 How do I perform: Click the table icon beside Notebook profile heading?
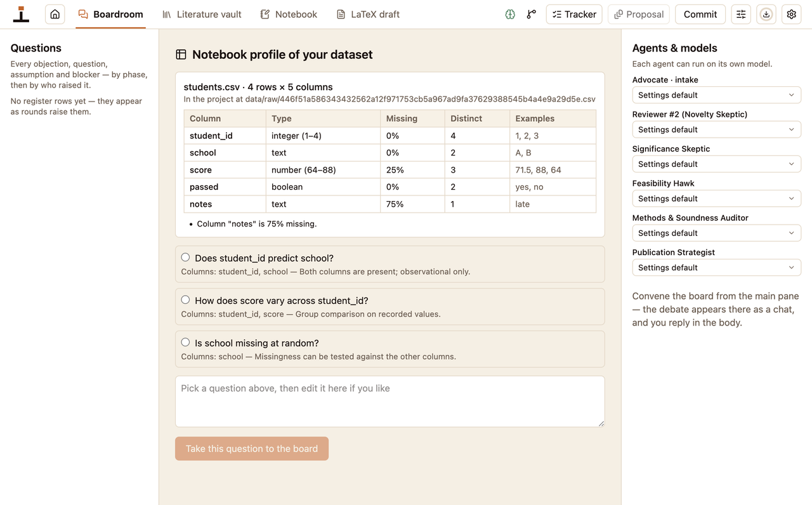[x=181, y=55]
